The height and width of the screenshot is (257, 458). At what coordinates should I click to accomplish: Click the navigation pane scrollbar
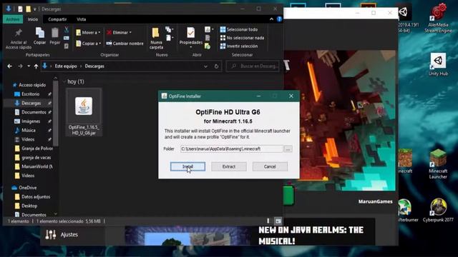pos(56,114)
